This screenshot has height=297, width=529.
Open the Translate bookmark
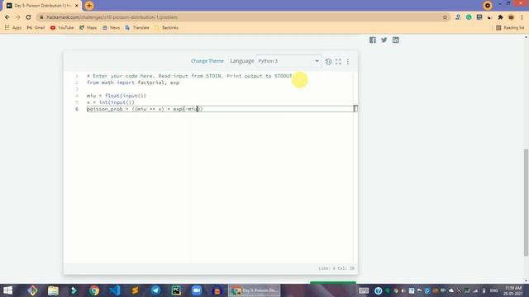(137, 27)
